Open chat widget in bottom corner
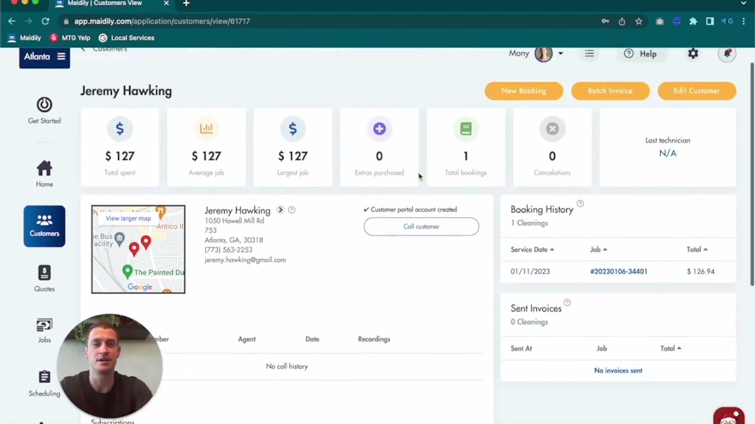Viewport: 755px width, 424px height. click(x=729, y=416)
